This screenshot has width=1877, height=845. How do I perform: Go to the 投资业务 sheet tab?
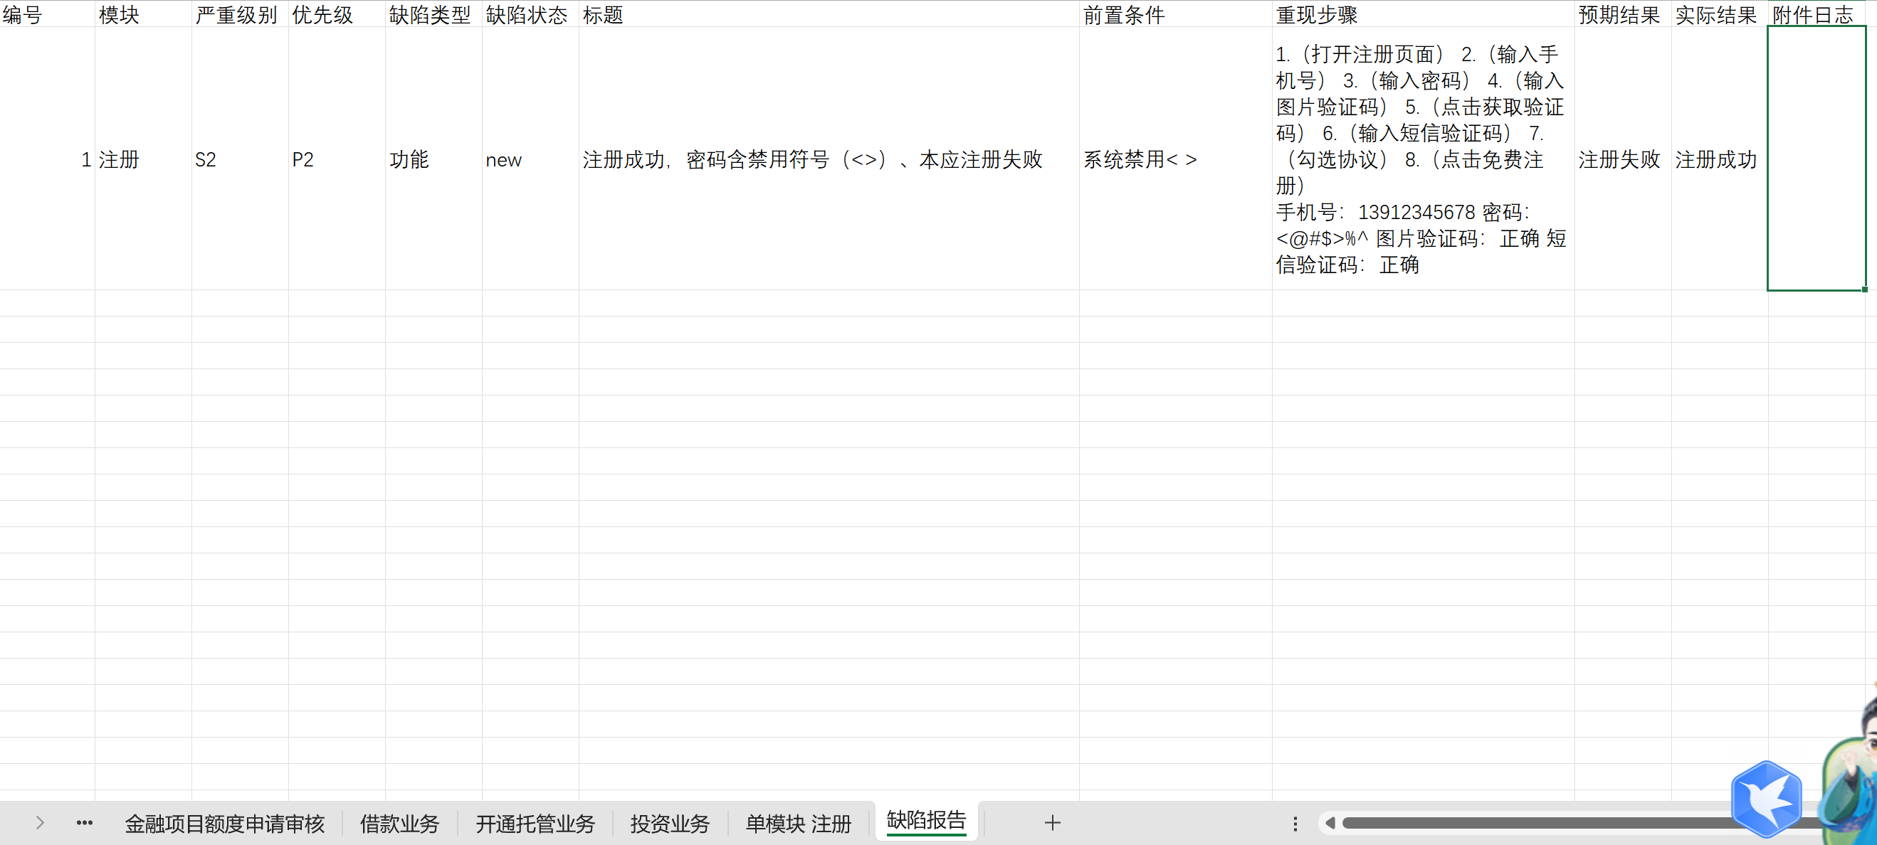670,824
